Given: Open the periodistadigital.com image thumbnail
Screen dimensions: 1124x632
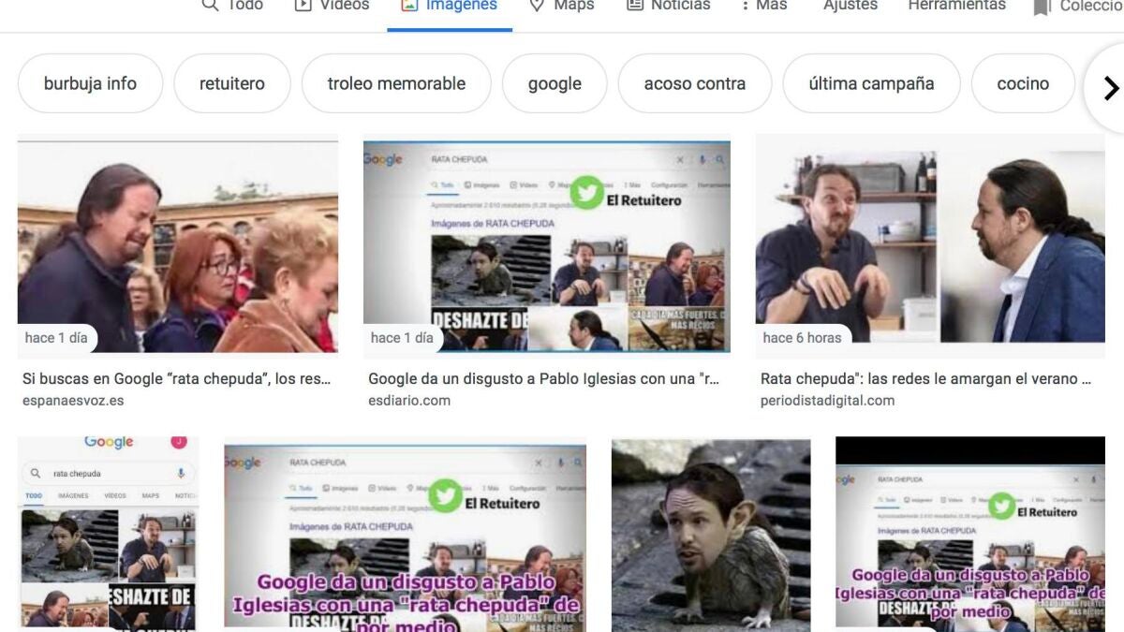Looking at the screenshot, I should (929, 246).
